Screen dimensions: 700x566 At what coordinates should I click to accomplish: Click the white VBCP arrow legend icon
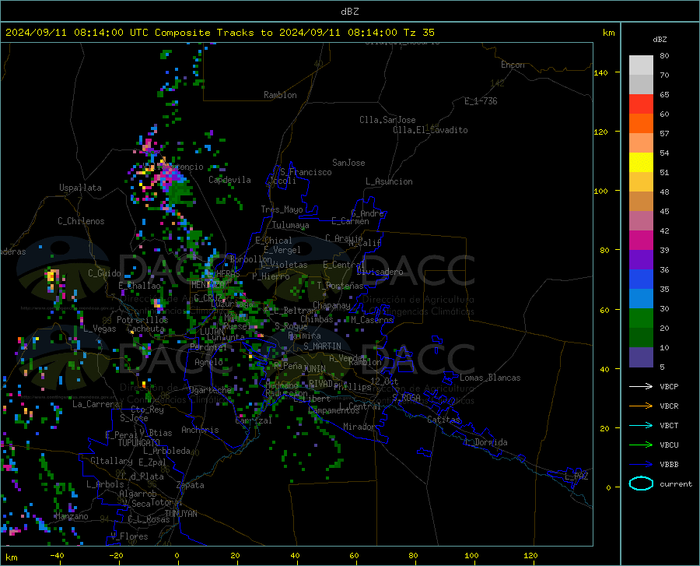pyautogui.click(x=641, y=386)
